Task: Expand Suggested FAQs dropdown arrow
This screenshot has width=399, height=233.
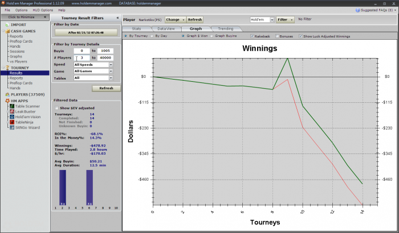Action: pyautogui.click(x=395, y=10)
